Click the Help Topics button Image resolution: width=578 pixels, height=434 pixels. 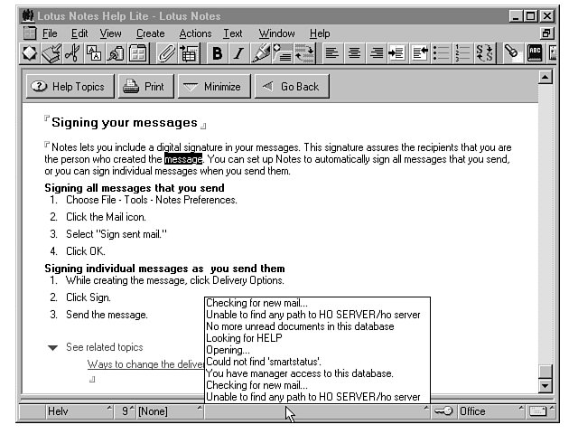[x=69, y=87]
